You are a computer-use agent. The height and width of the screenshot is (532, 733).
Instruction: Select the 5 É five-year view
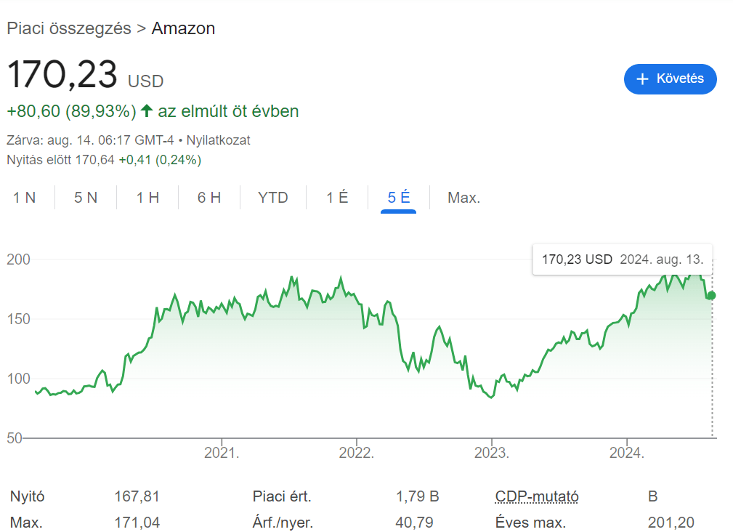pos(397,197)
